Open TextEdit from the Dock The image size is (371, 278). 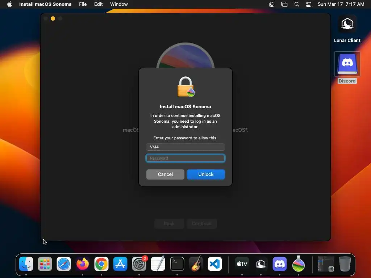coord(158,264)
